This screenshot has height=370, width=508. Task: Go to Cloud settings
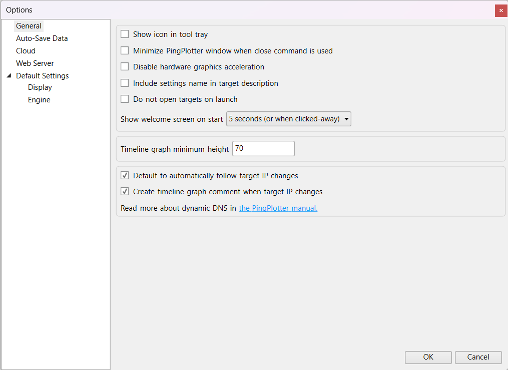tap(26, 51)
